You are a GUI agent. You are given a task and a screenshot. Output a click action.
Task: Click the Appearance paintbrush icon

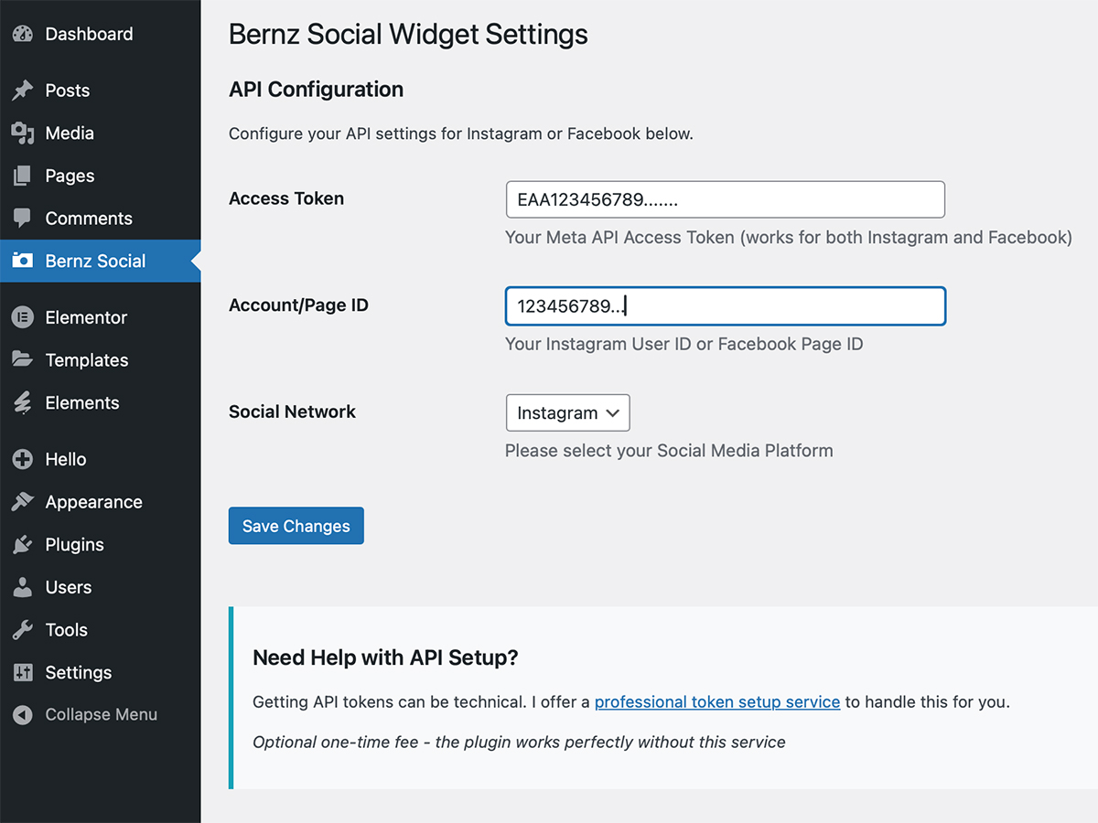pos(23,502)
